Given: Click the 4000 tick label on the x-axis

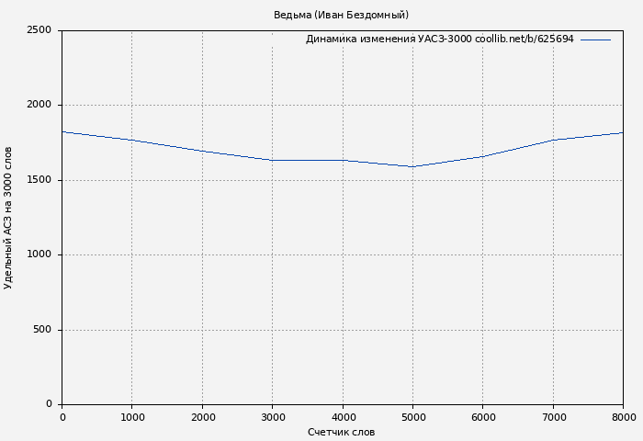Looking at the screenshot, I should 343,417.
